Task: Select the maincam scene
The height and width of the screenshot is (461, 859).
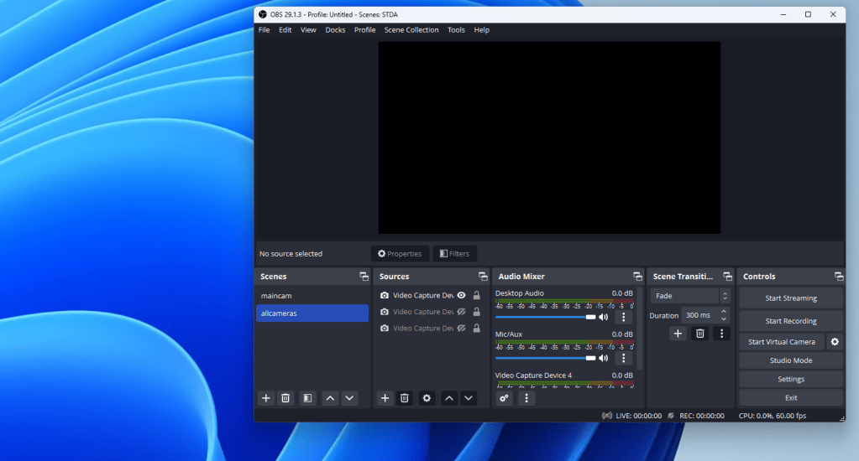Action: click(x=312, y=296)
